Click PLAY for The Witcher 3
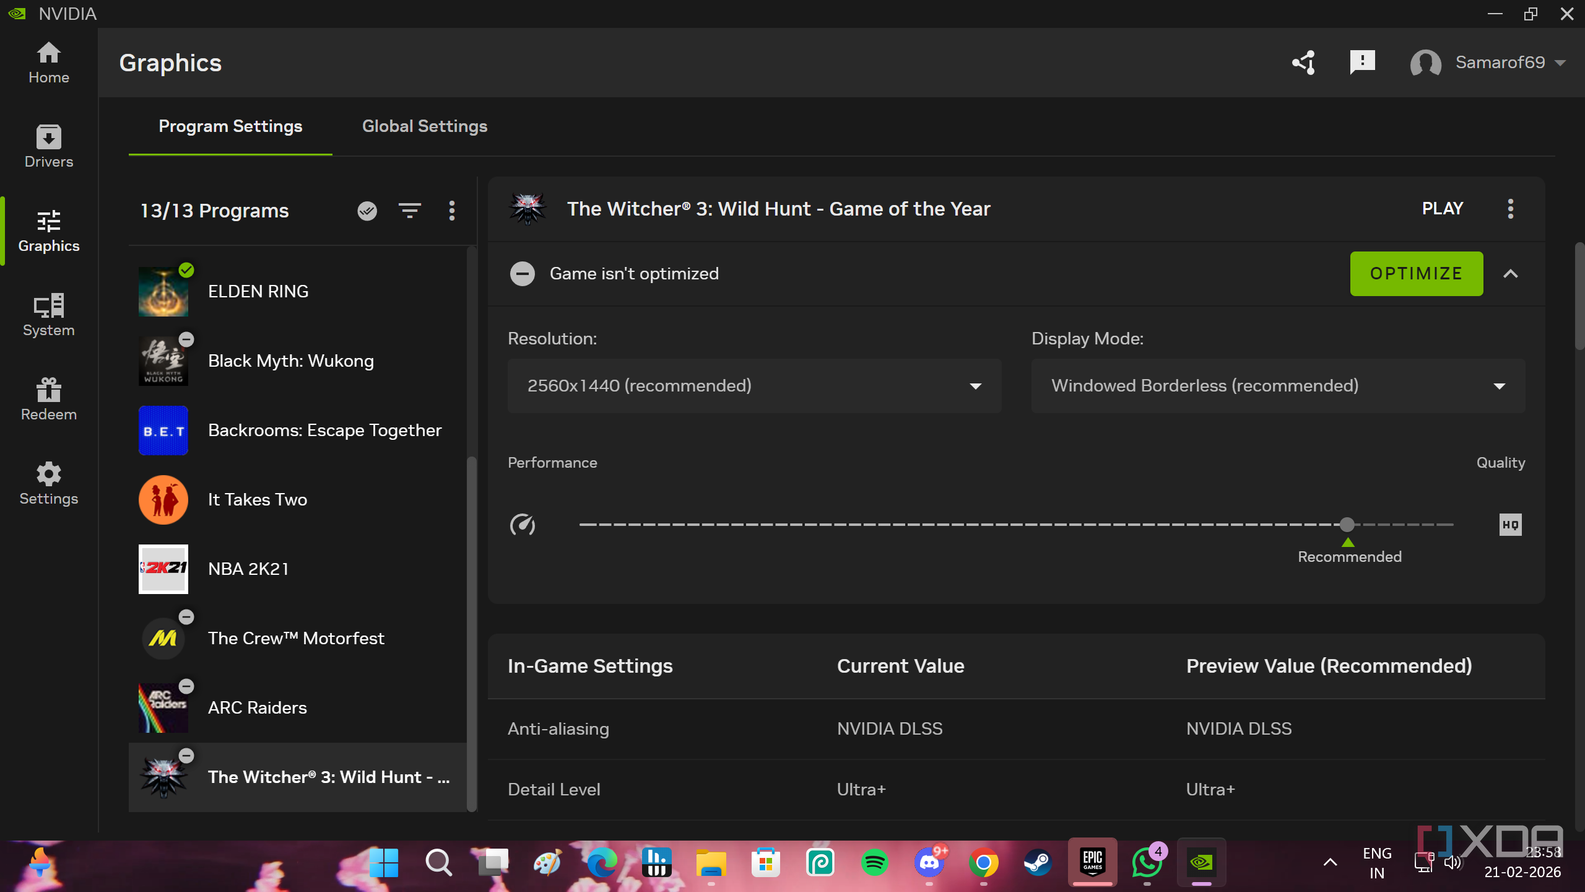1585x892 pixels. 1442,209
